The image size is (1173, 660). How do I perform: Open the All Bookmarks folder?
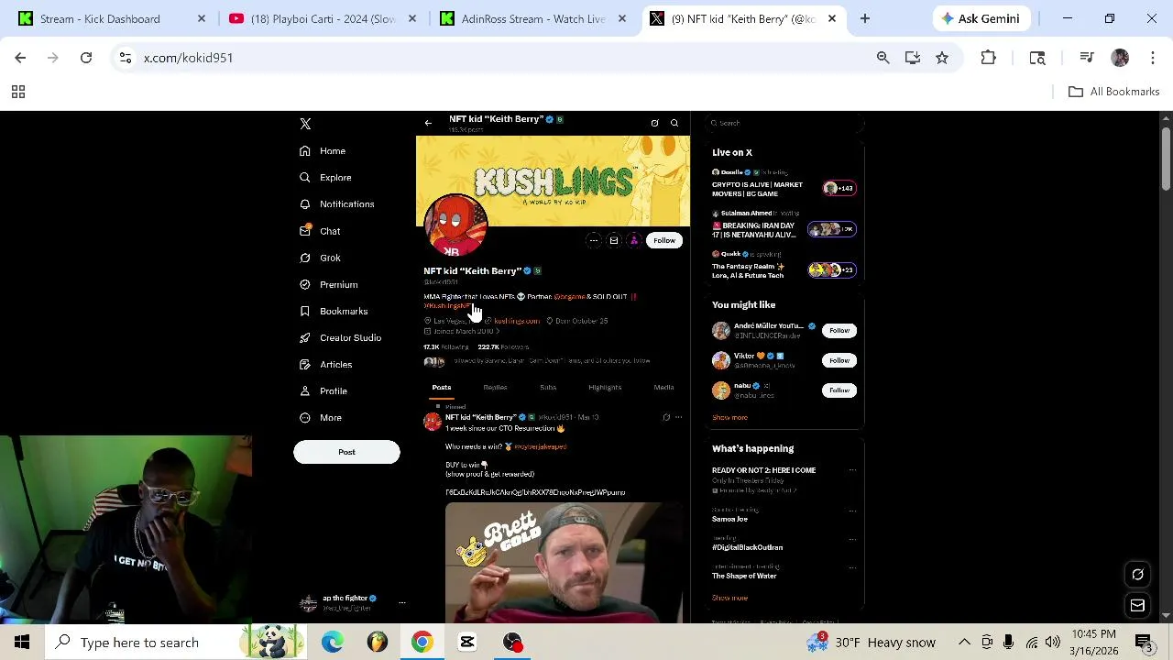(x=1114, y=92)
